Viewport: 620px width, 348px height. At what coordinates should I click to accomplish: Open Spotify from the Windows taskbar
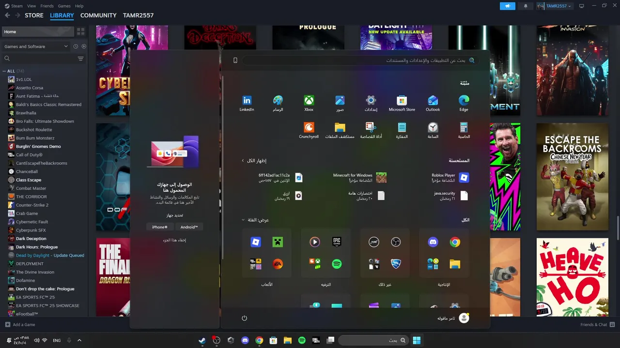[x=302, y=340]
